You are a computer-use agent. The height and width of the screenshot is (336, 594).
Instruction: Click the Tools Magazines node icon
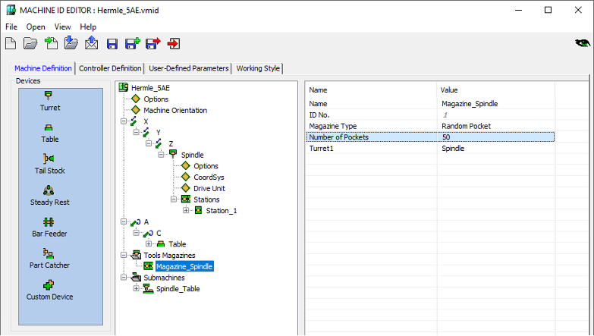click(136, 255)
